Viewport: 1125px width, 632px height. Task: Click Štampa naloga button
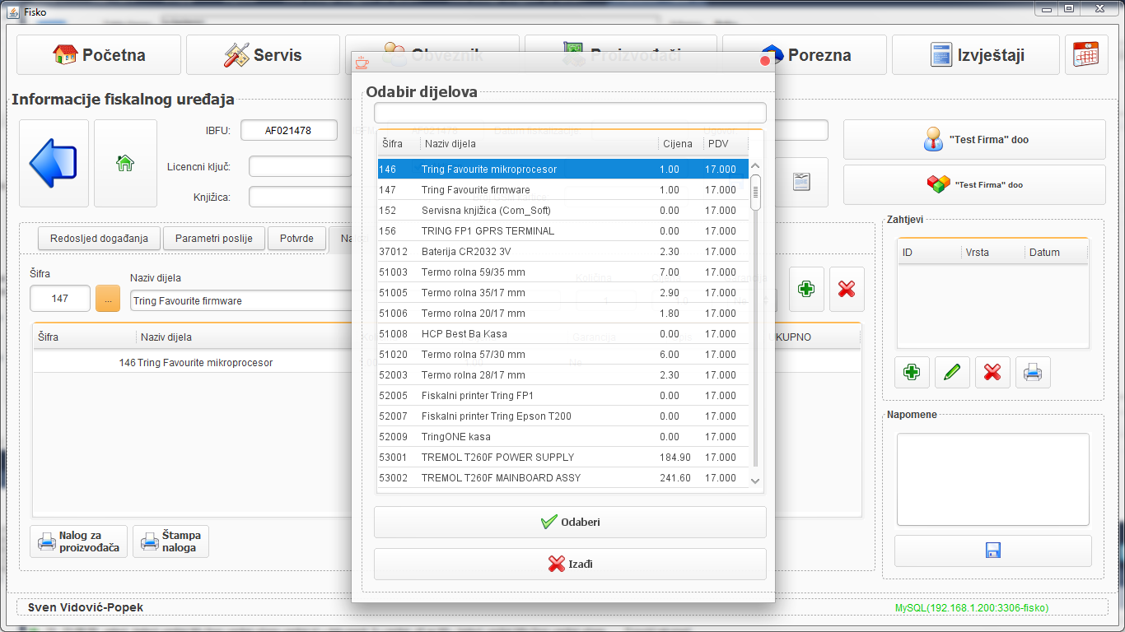point(170,541)
